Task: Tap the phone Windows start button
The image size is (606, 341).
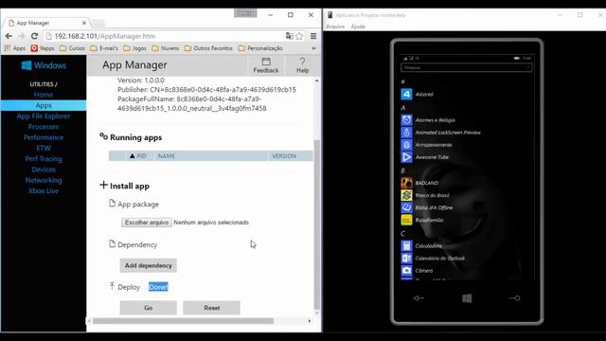Action: tap(467, 298)
